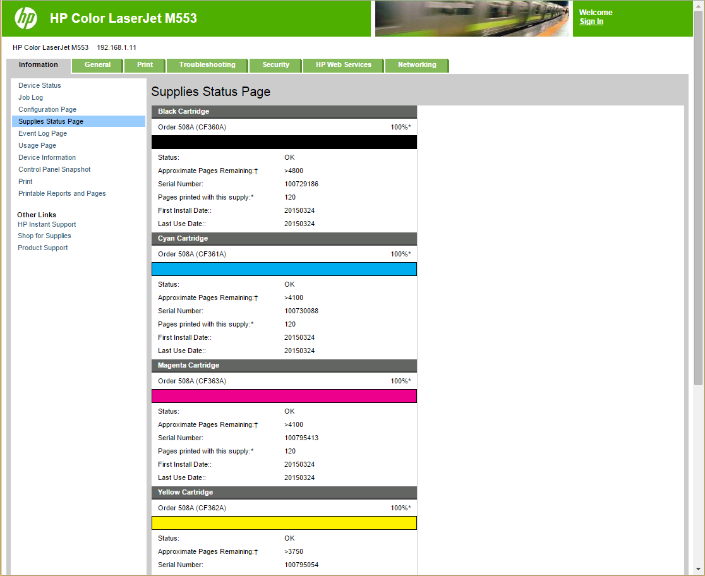The image size is (705, 576).
Task: Select magenta serial number 100795413
Action: coord(301,438)
